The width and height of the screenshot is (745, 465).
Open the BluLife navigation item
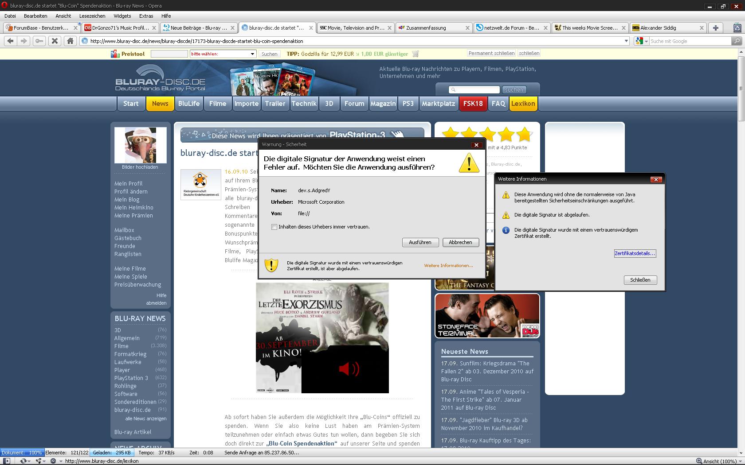[189, 104]
